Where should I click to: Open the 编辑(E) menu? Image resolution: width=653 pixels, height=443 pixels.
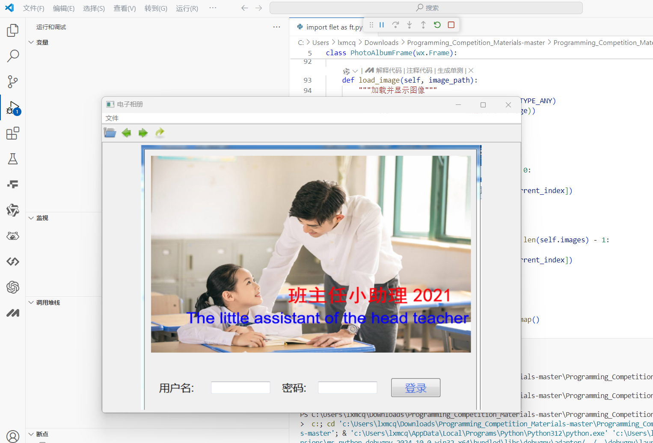[64, 8]
